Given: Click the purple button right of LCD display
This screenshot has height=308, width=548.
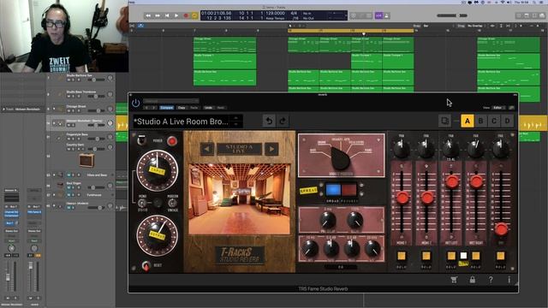Looking at the screenshot, I should (378, 15).
